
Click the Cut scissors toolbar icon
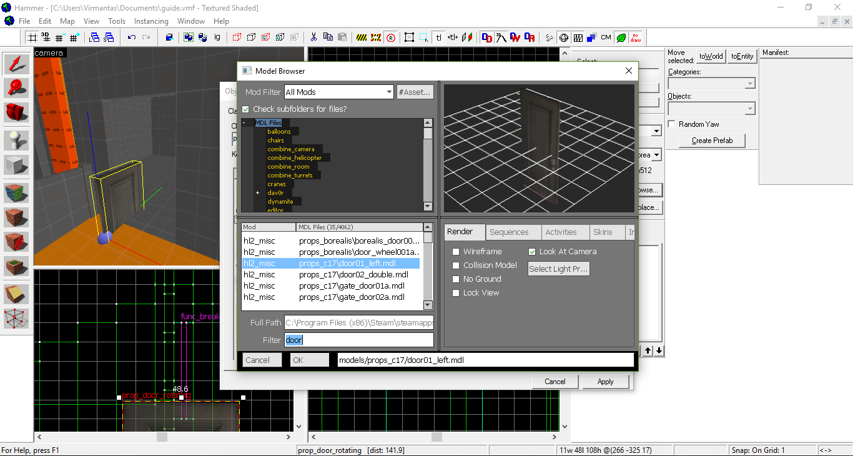tap(313, 37)
